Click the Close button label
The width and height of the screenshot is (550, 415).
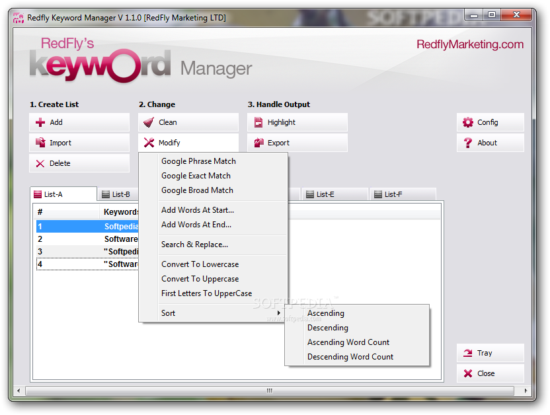point(486,373)
